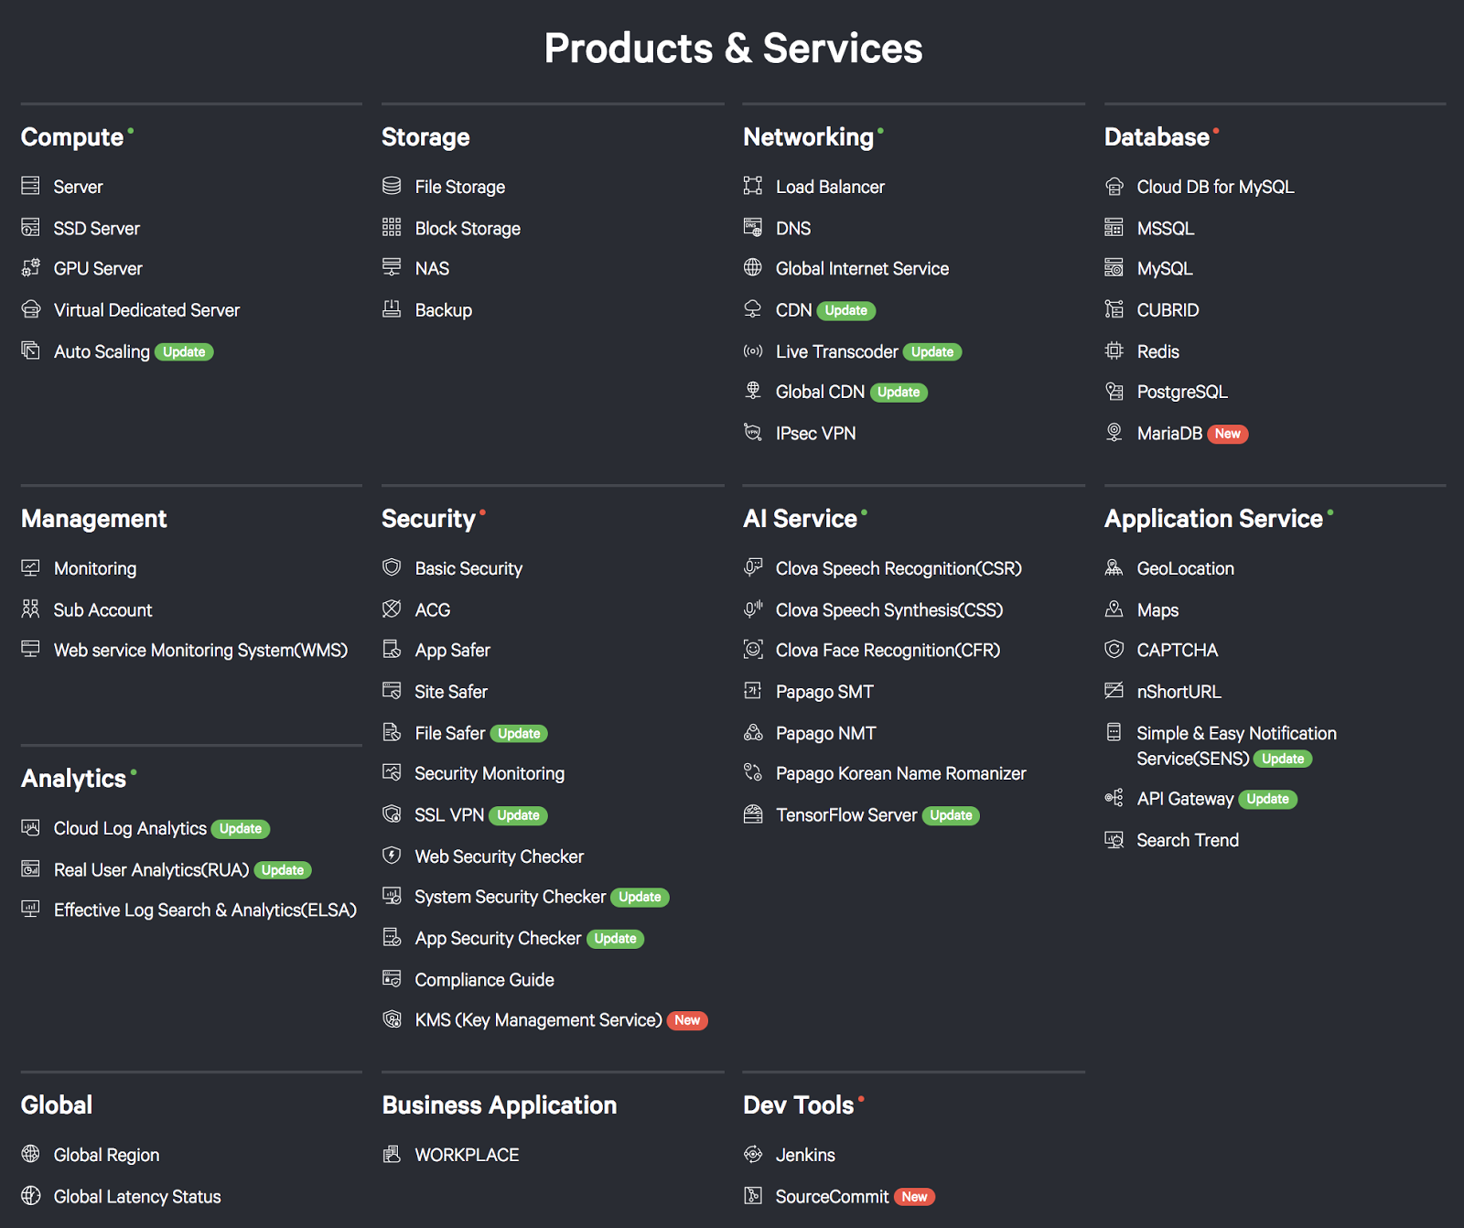Screen dimensions: 1464x1228
Task: Go to Papago Korean Name Romanizer
Action: (900, 774)
